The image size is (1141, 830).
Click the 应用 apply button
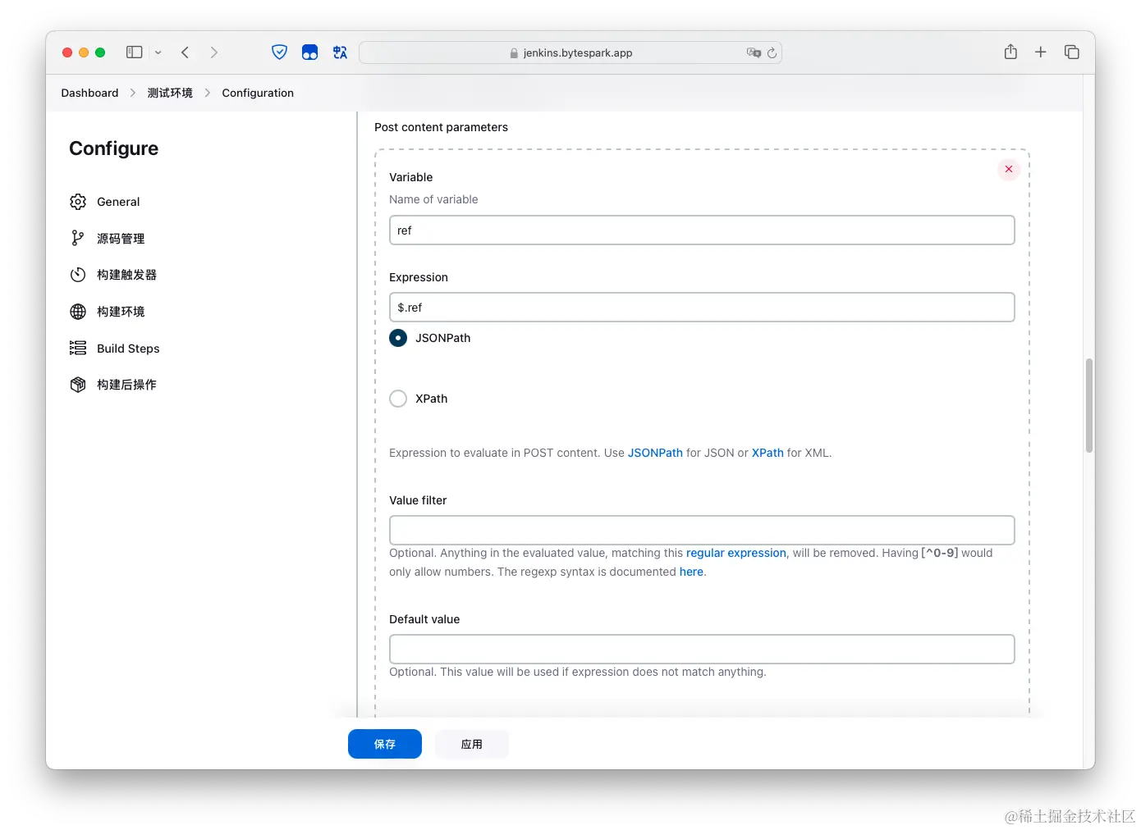tap(472, 744)
